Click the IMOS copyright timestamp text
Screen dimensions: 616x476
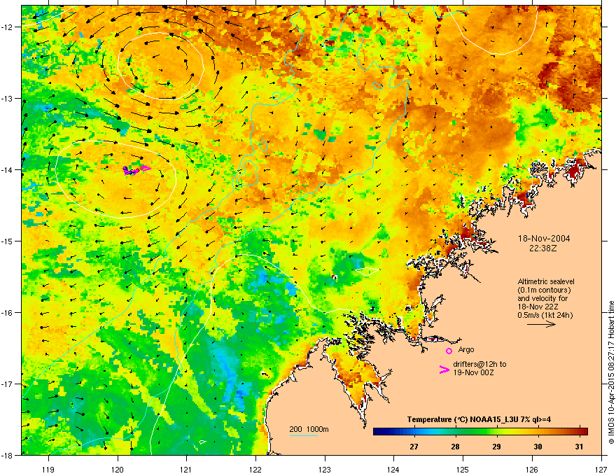coord(611,372)
